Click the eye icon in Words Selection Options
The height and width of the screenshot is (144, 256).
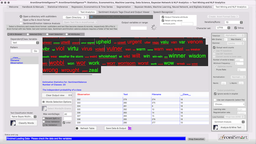click(x=44, y=102)
